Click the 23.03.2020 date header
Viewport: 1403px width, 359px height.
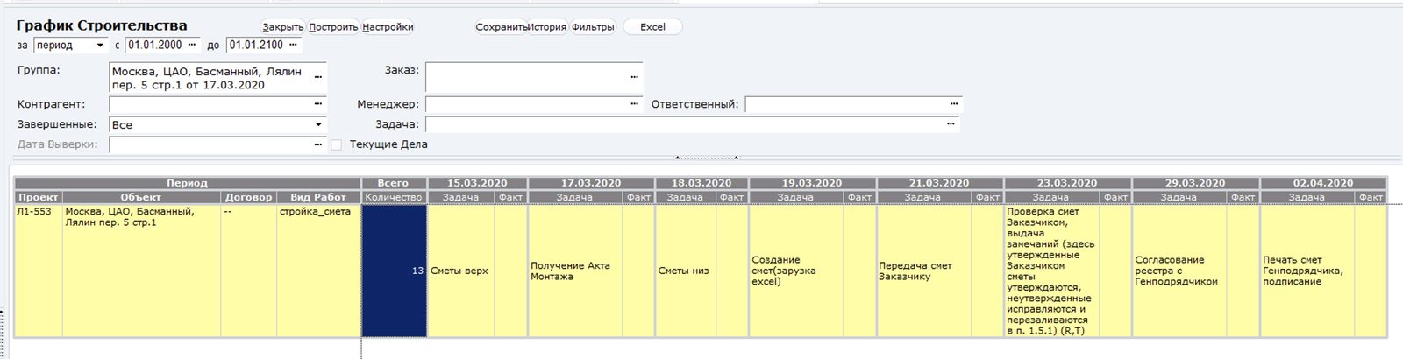pyautogui.click(x=1067, y=183)
